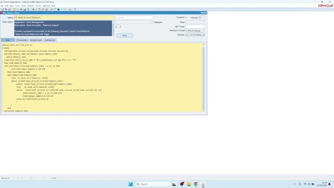Click the Print toolbar icon

pyautogui.click(x=25, y=9)
